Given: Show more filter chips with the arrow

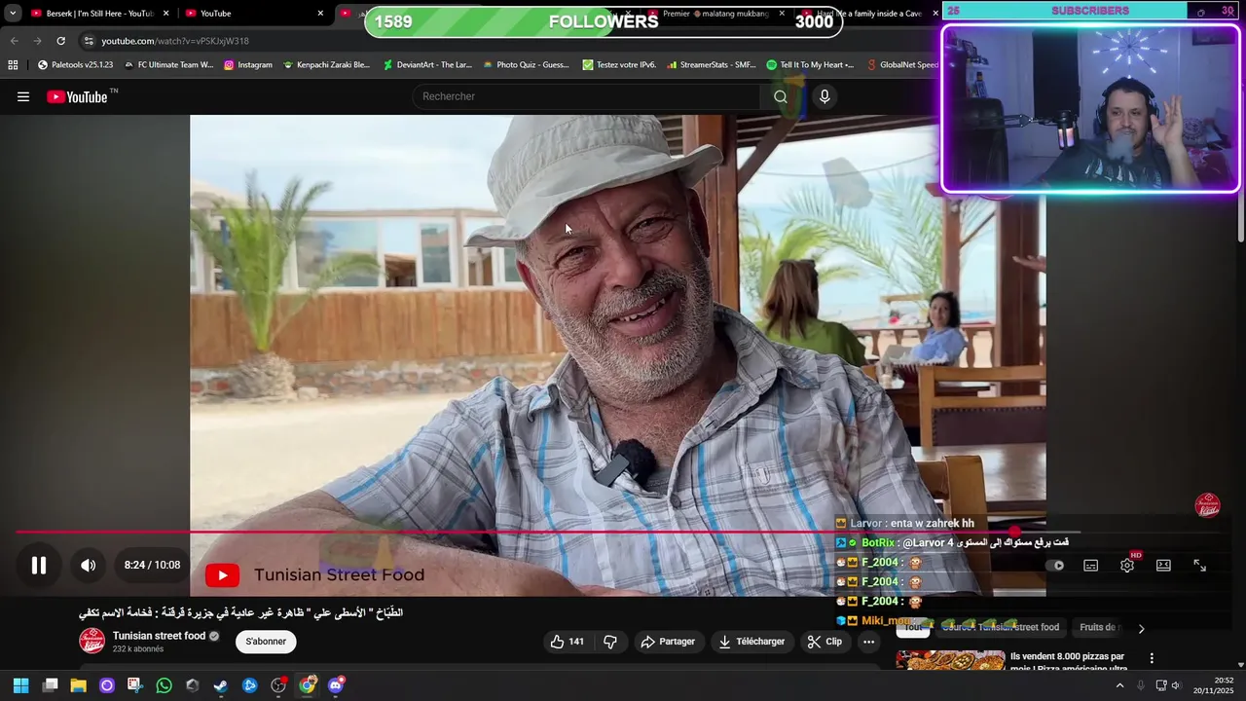Looking at the screenshot, I should coord(1141,628).
